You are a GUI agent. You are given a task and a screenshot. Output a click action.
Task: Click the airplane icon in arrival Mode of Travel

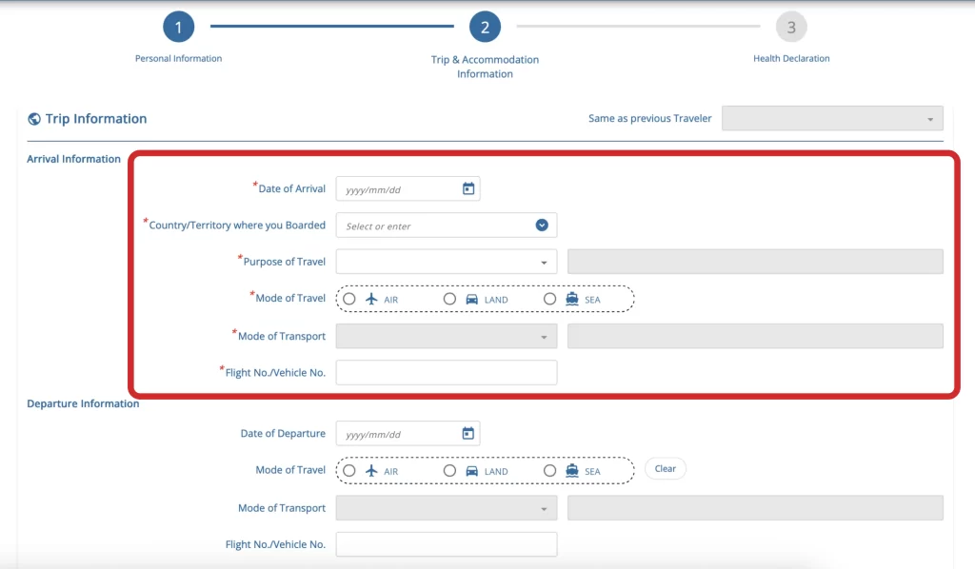click(371, 299)
